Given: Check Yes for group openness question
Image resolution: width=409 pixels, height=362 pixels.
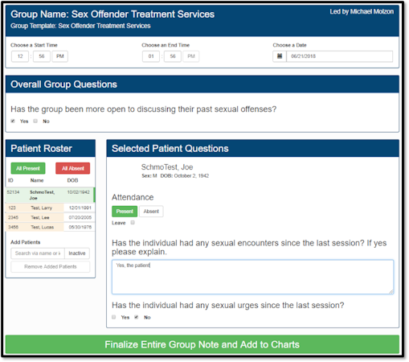Looking at the screenshot, I should (x=13, y=121).
